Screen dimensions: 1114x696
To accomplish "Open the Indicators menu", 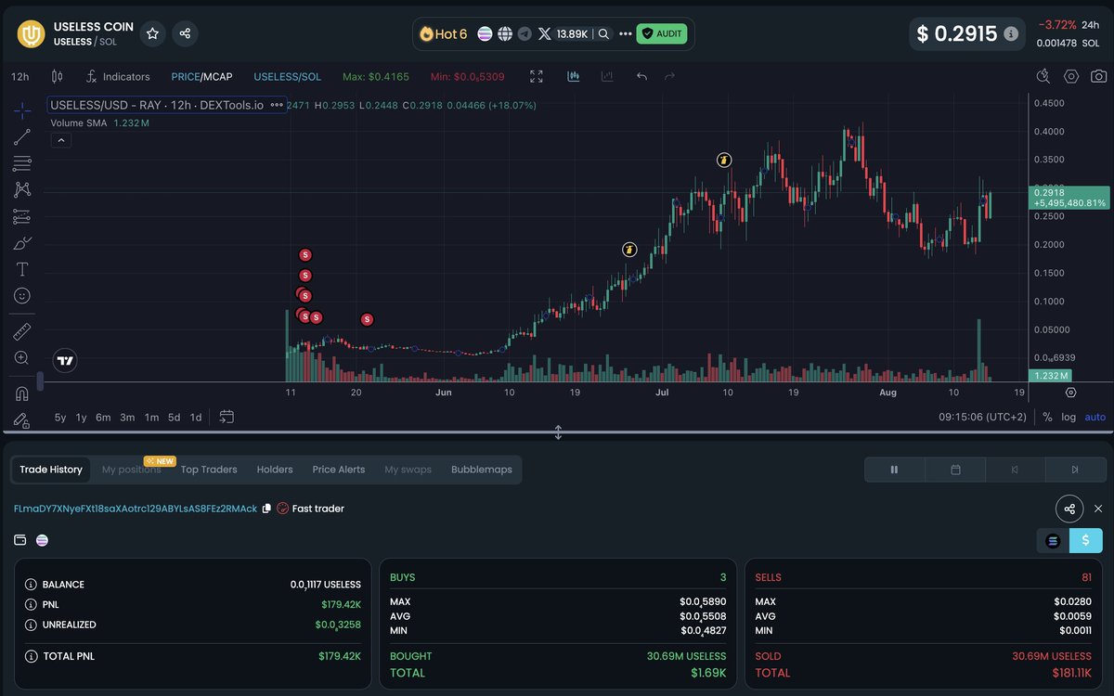I will coord(118,76).
